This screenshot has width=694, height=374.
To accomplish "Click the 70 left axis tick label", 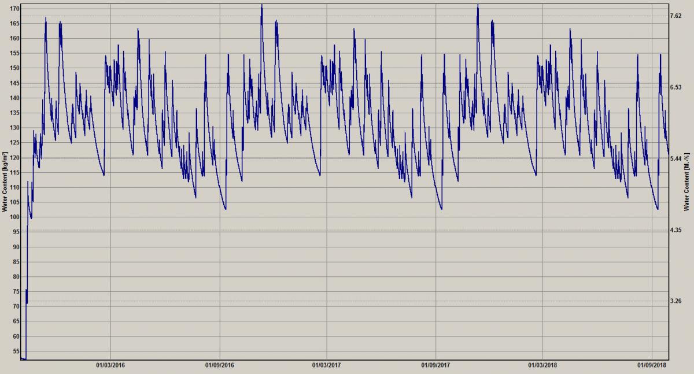I will click(x=17, y=307).
